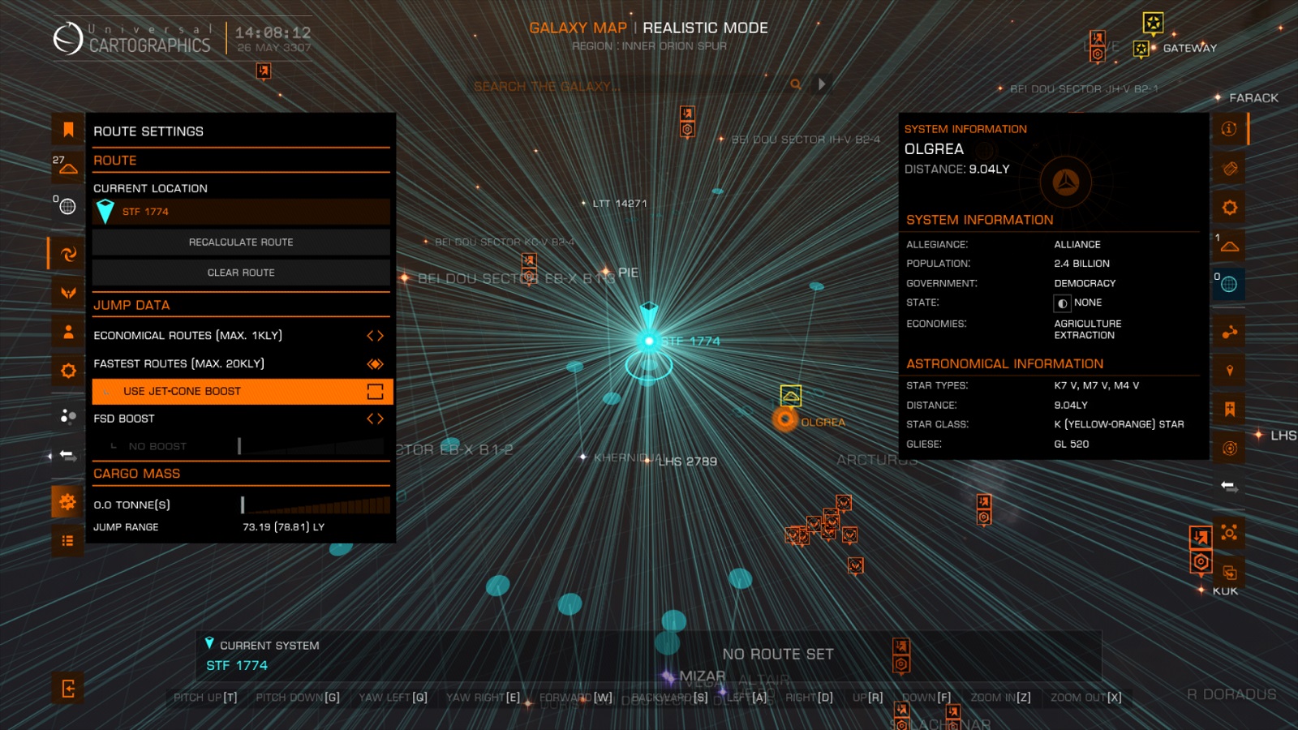This screenshot has height=730, width=1298.
Task: Open the system info tab icon
Action: point(1229,129)
